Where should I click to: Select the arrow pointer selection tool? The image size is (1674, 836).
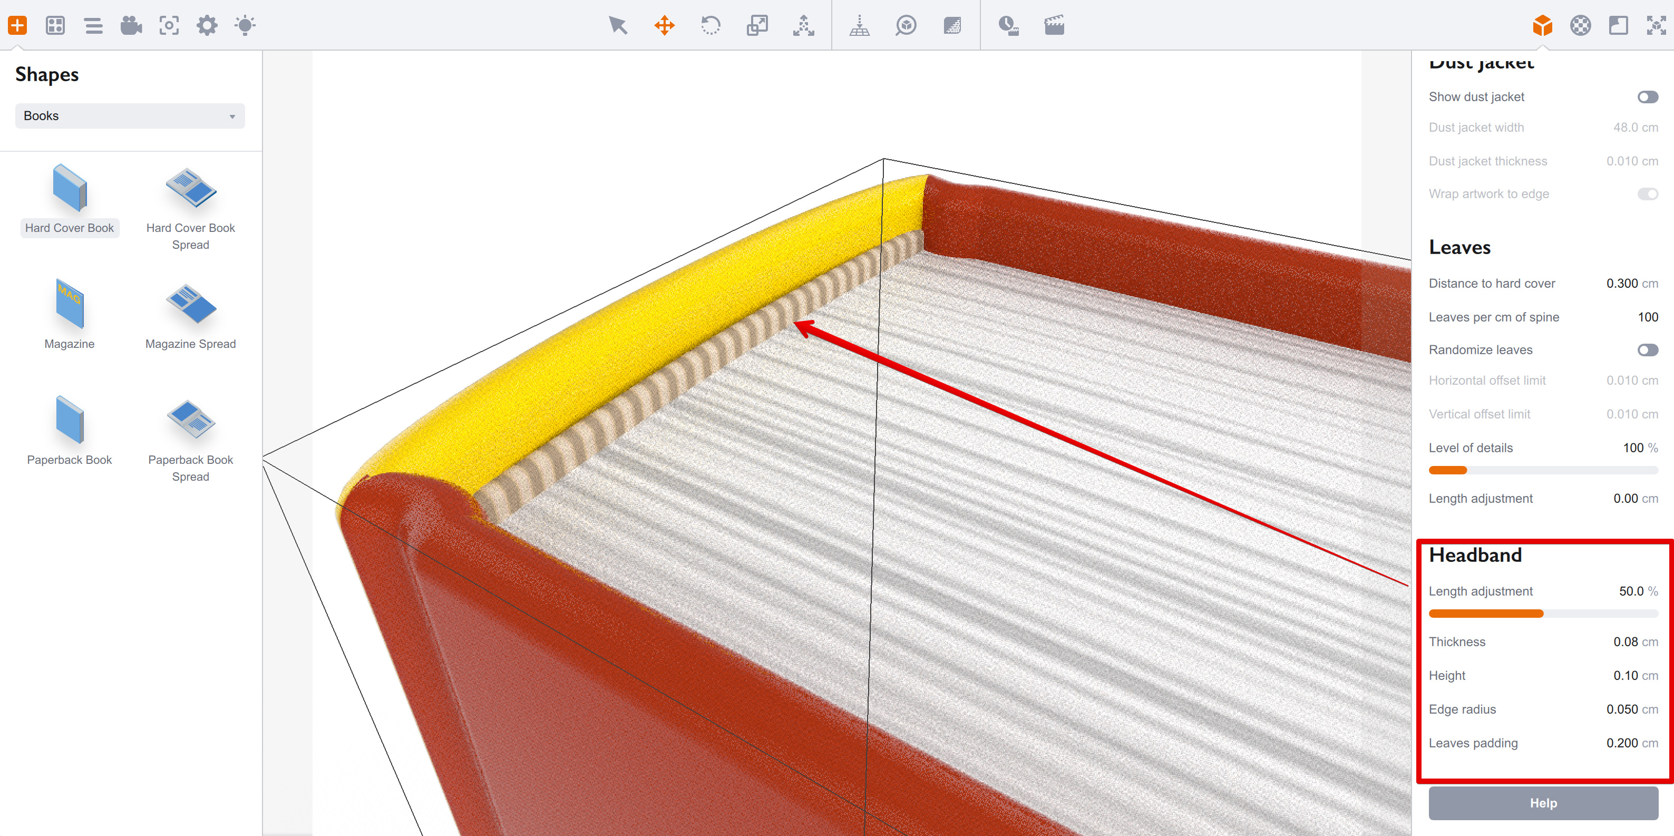[617, 25]
